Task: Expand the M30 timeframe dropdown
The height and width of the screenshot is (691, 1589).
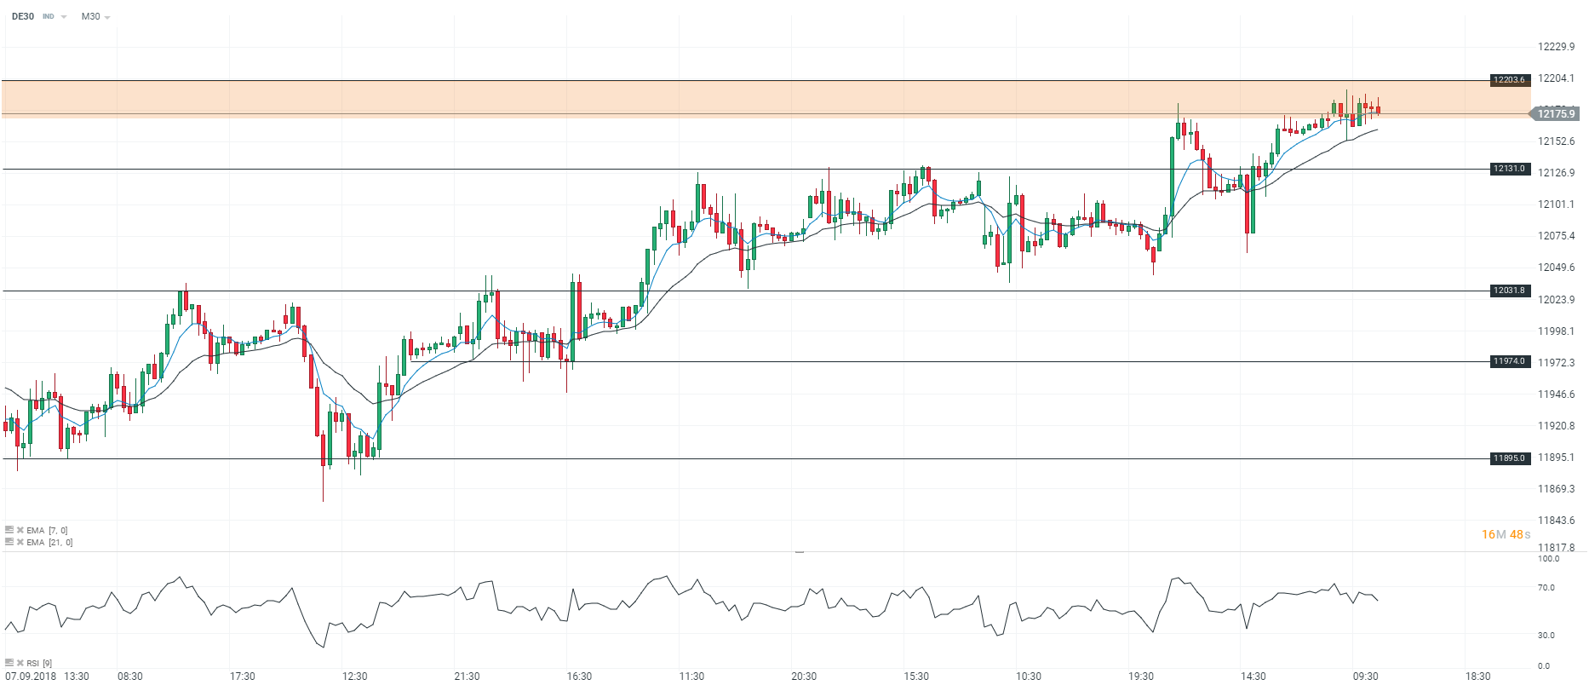Action: [x=107, y=17]
